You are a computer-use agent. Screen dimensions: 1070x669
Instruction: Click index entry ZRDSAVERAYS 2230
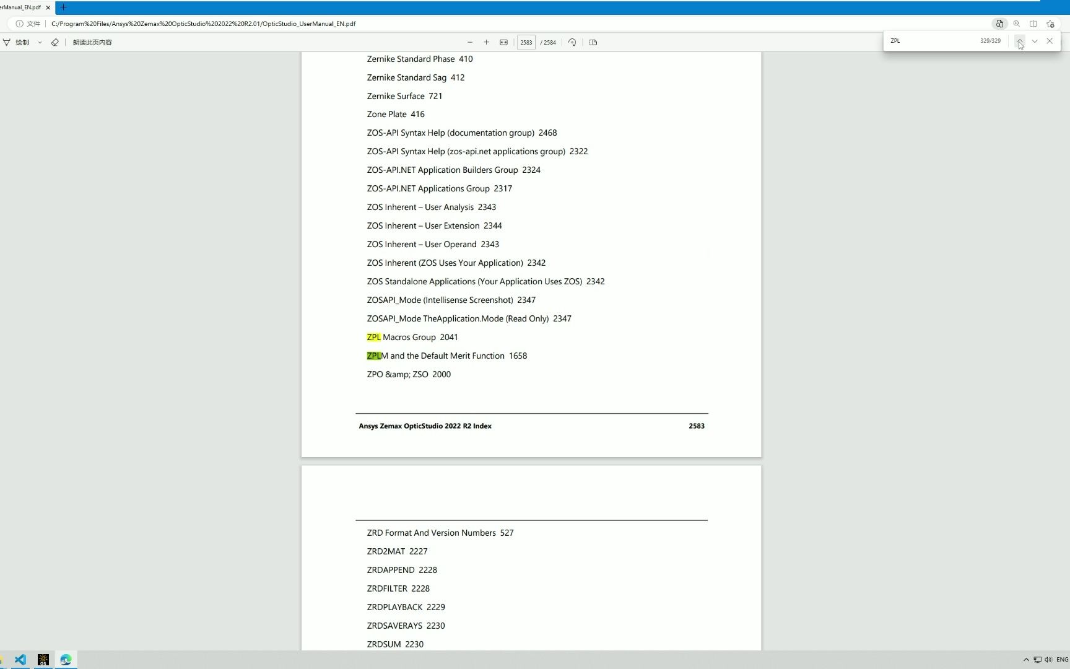point(406,626)
